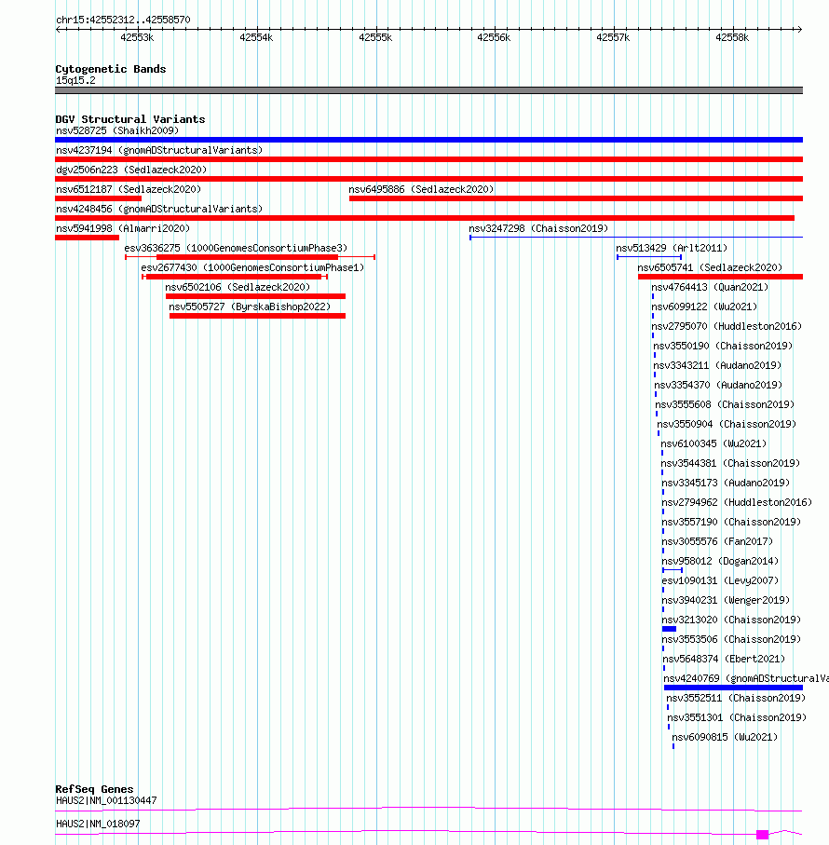Click nsv3553506 (Chaisson2019) label

click(x=731, y=640)
